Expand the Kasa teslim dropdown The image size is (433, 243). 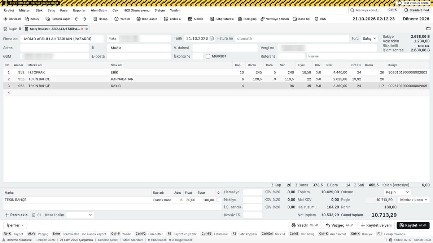pyautogui.click(x=80, y=215)
